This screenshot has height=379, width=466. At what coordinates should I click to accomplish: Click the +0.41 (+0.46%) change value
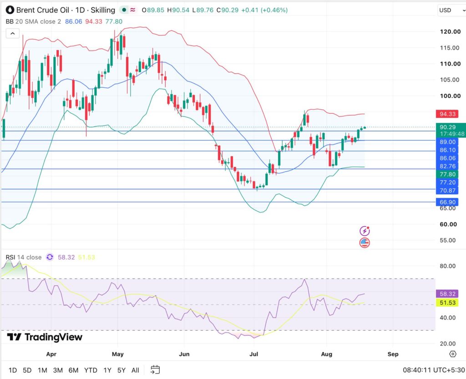[x=264, y=10]
